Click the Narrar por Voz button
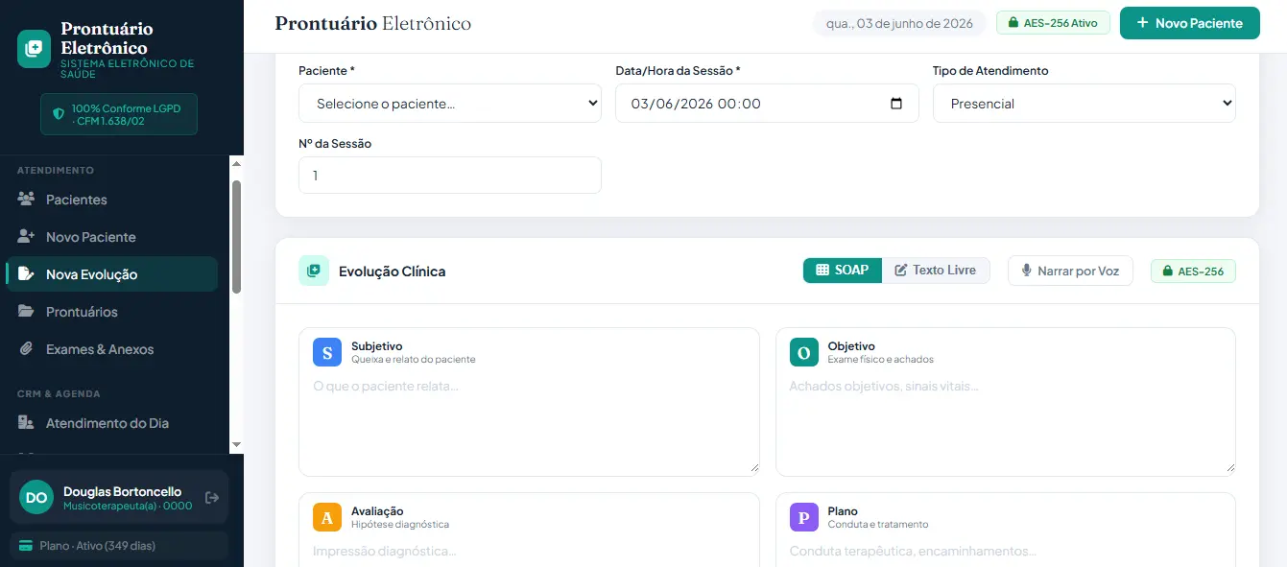This screenshot has width=1287, height=567. (1070, 271)
